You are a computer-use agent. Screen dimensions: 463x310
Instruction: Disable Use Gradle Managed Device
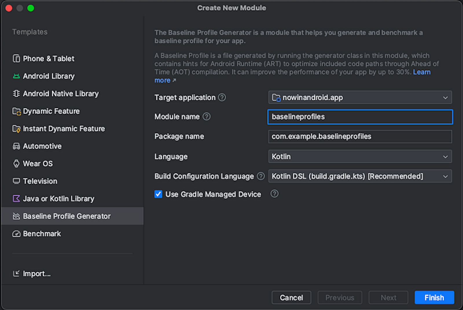(x=158, y=194)
